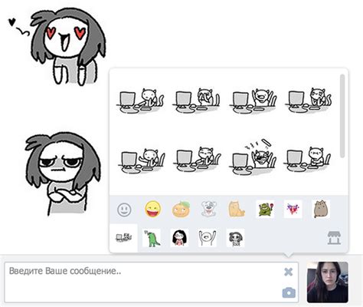Select the gray Pusheen cat sticker pack
Image resolution: width=363 pixels, height=307 pixels.
pyautogui.click(x=321, y=210)
